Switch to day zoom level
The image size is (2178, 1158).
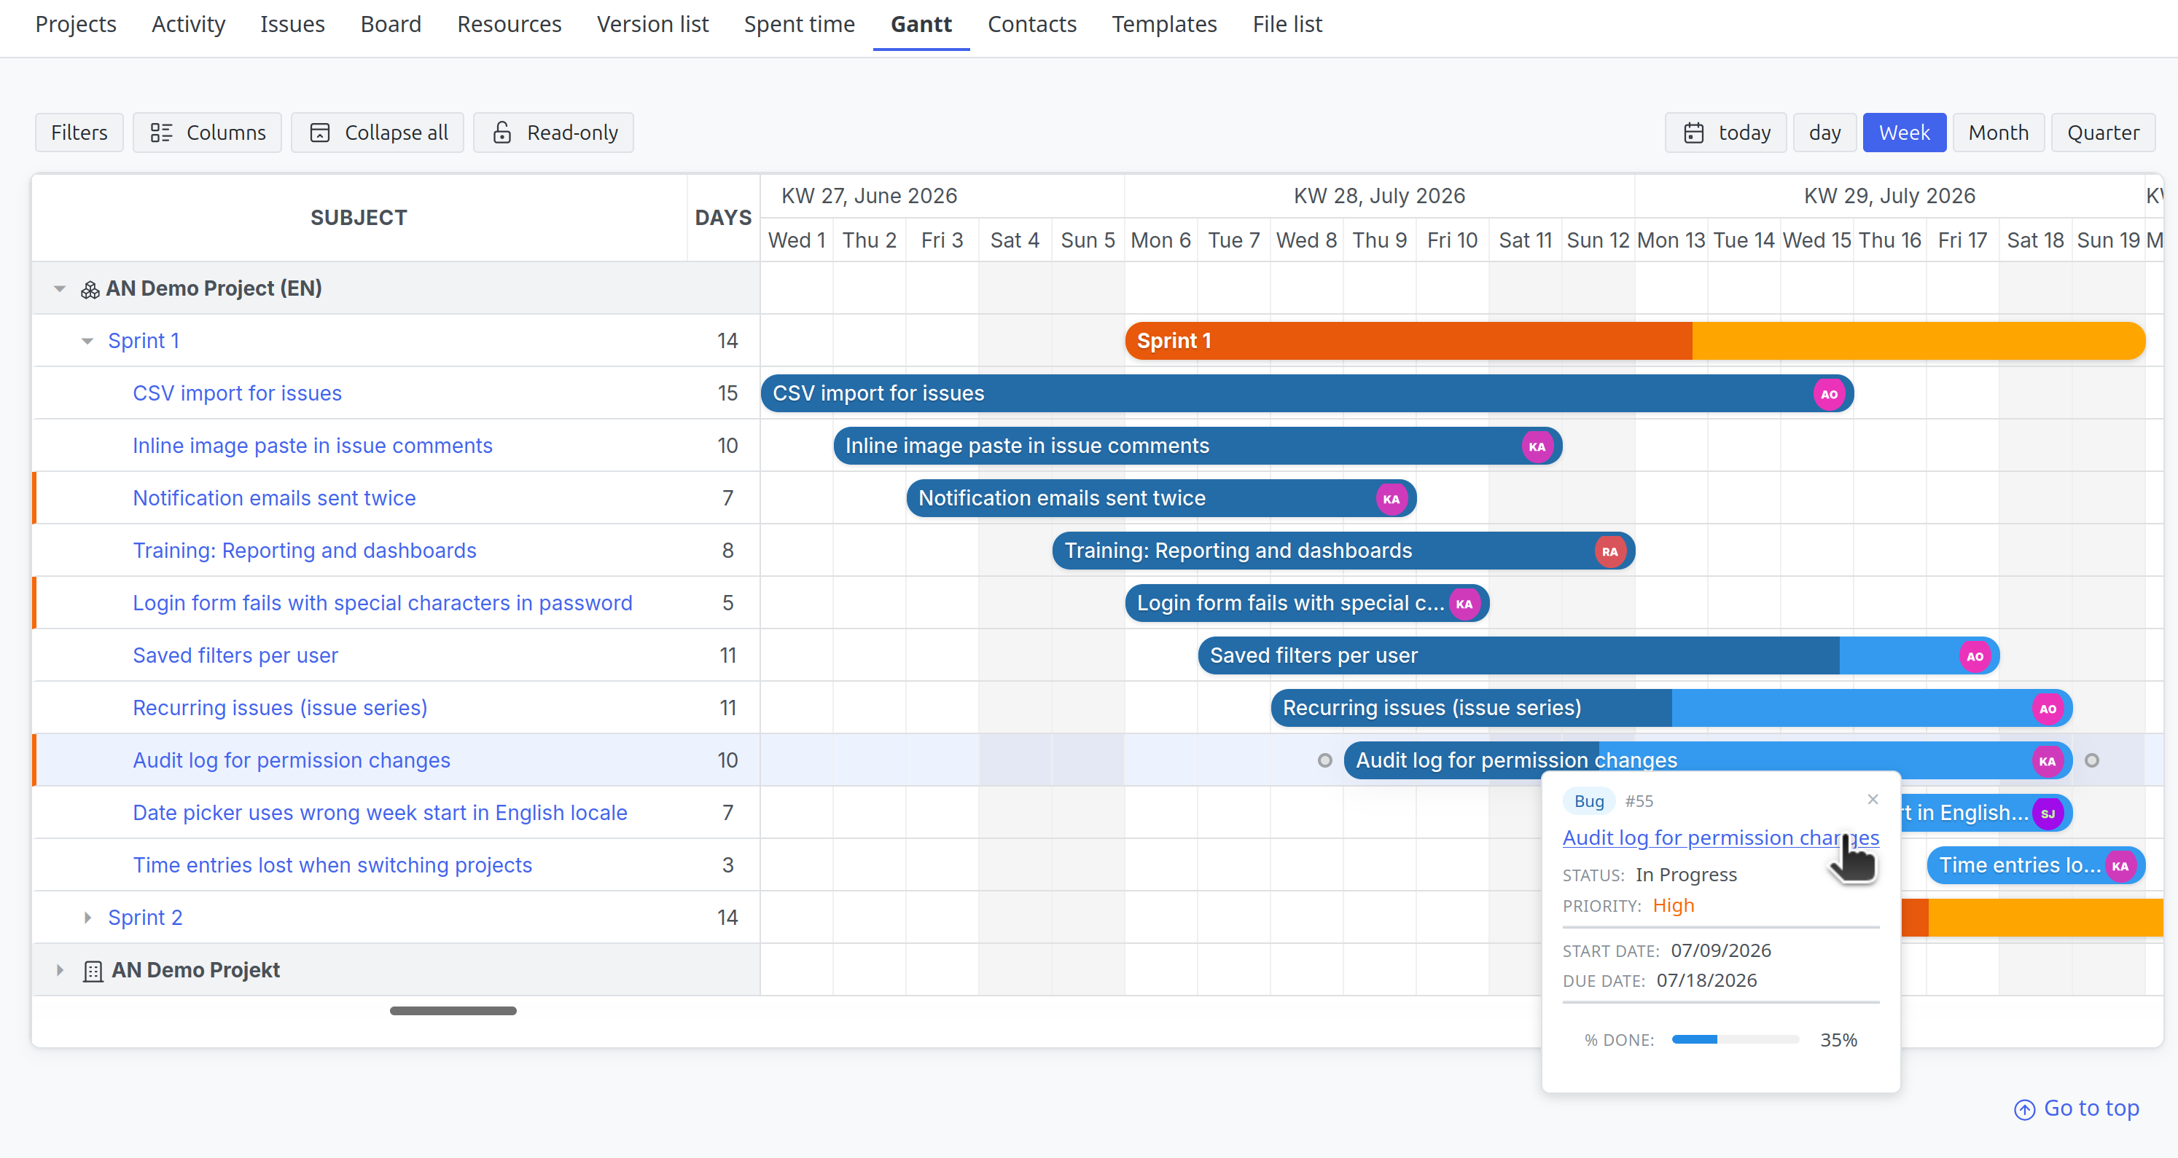[1824, 133]
